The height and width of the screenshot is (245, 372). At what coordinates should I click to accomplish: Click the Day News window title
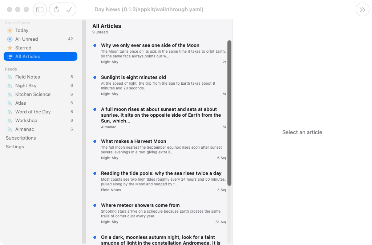pyautogui.click(x=149, y=9)
